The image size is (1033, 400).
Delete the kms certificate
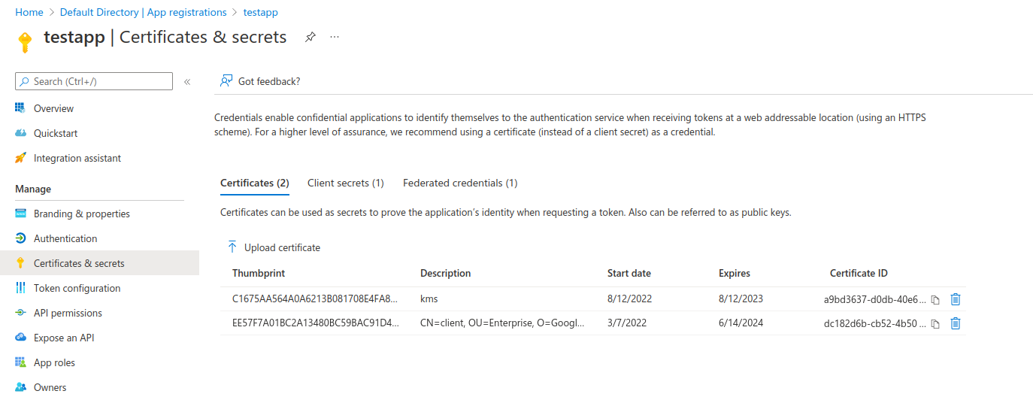pos(956,298)
